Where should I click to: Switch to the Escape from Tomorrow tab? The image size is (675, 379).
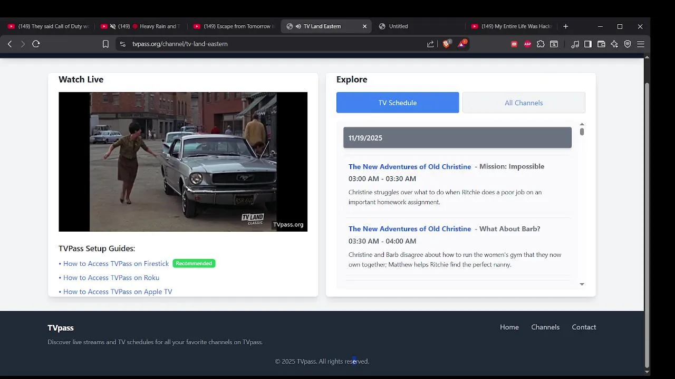(x=234, y=26)
